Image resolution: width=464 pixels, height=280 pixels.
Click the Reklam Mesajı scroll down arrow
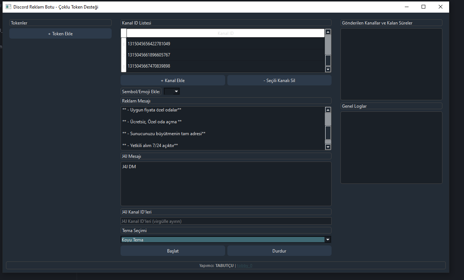point(328,147)
